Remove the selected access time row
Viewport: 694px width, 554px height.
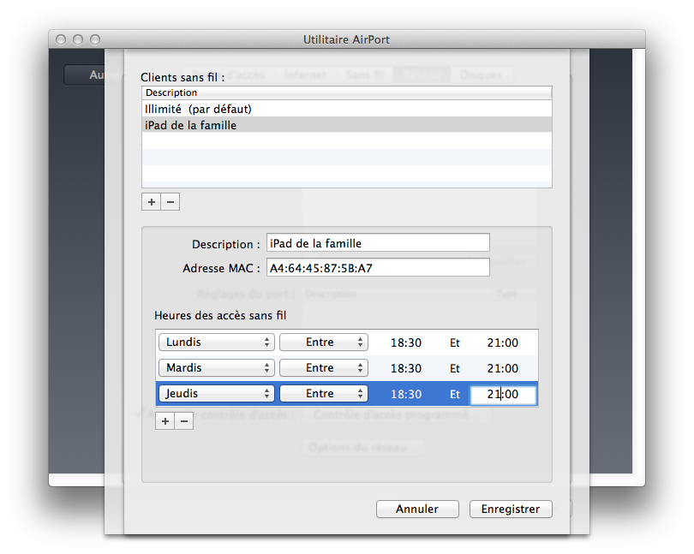(x=184, y=420)
